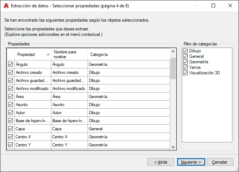Image resolution: width=239 pixels, height=172 pixels.
Task: Go back with the Atrás button
Action: click(x=161, y=162)
